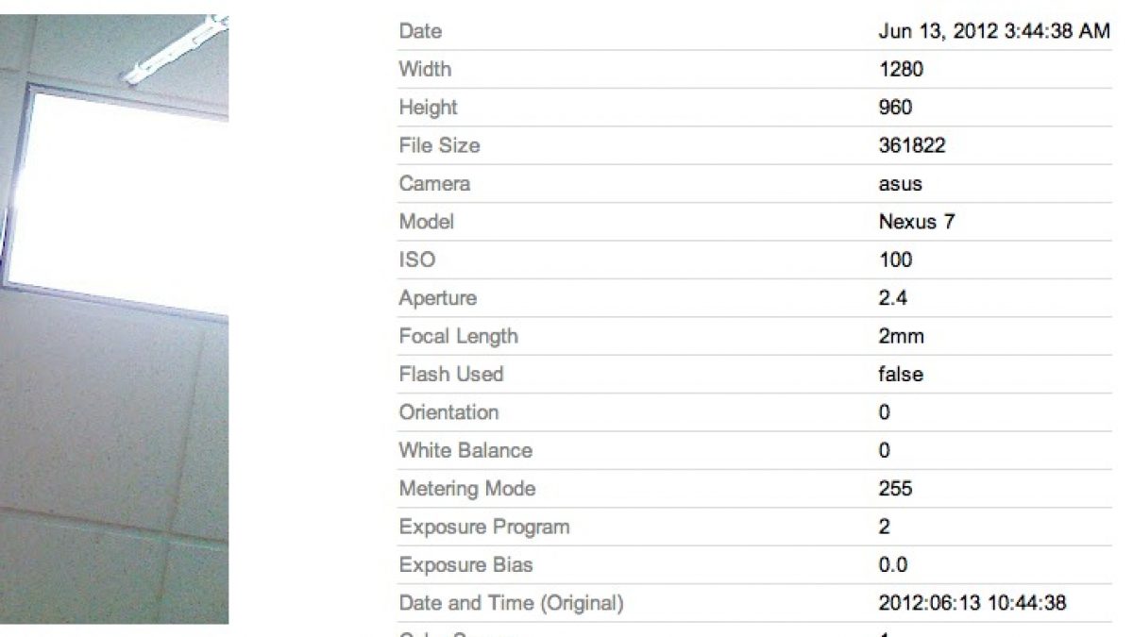1133x637 pixels.
Task: Click the Height value 960
Action: point(895,108)
